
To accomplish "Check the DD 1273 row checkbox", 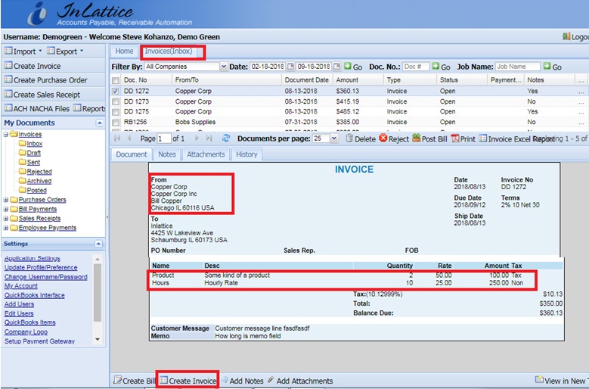I will (x=116, y=101).
